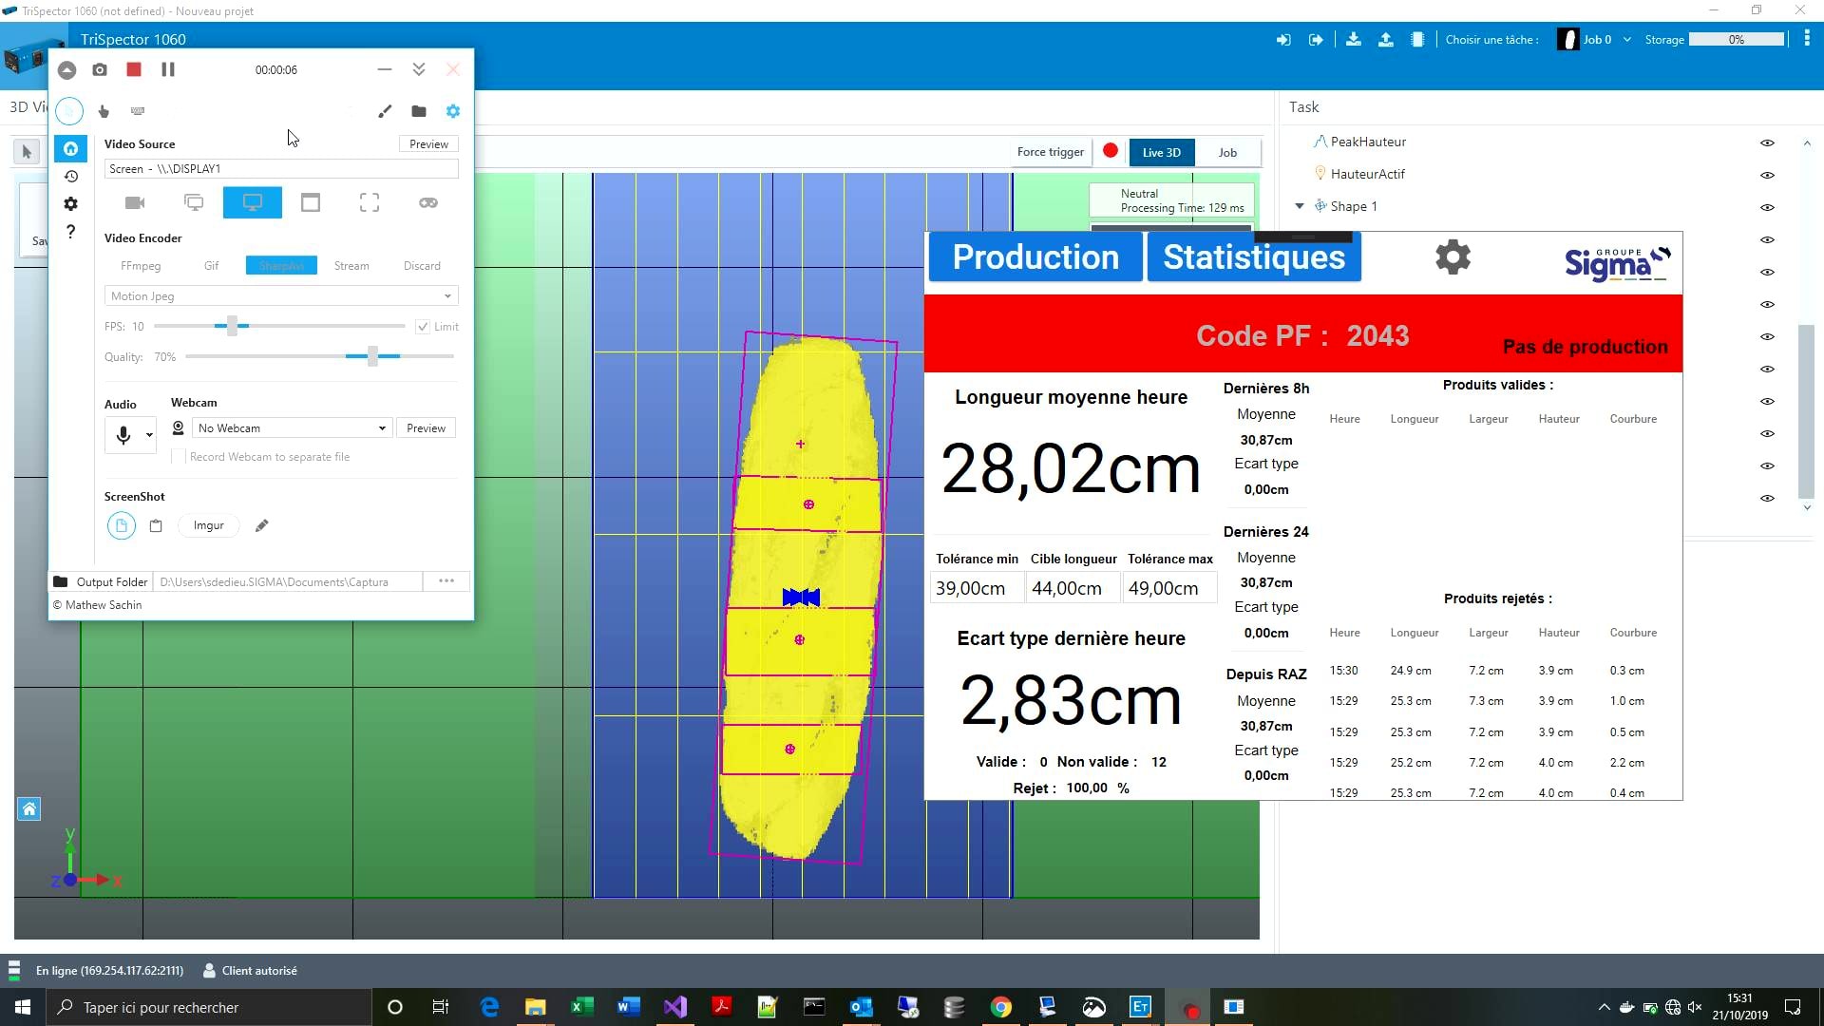
Task: Browse output folder with ellipsis button
Action: tap(446, 581)
